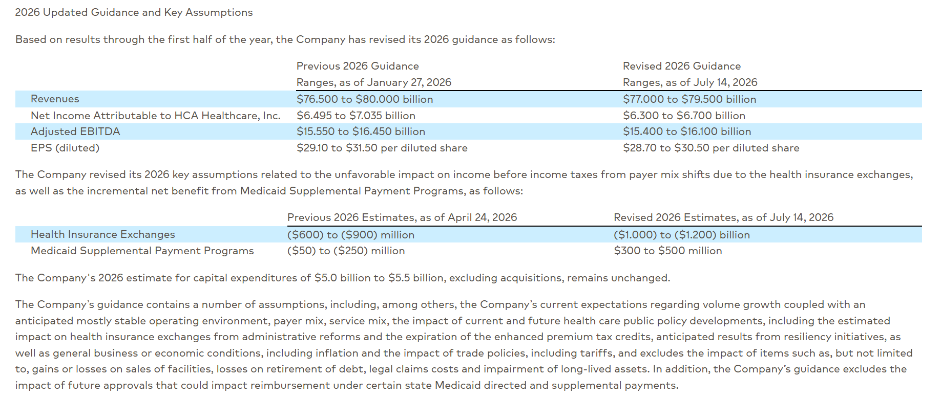Click the revised net income '$6.300 to $6.700 billion'
The width and height of the screenshot is (941, 398).
coord(684,116)
